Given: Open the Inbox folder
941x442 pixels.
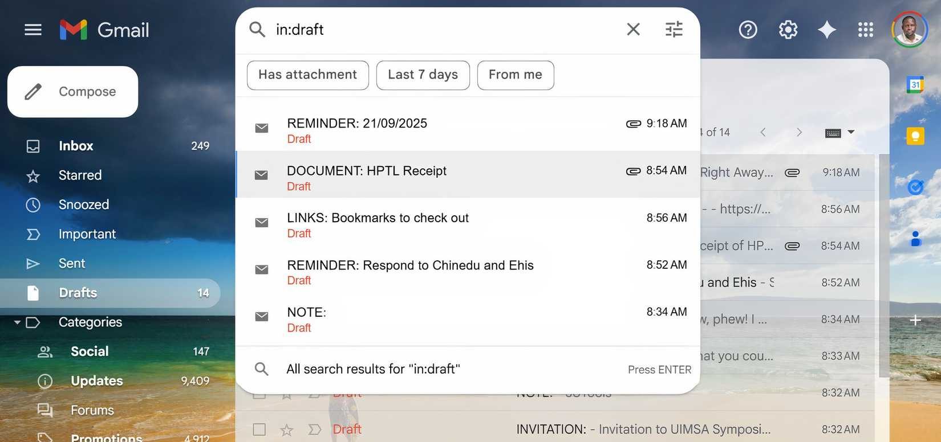Looking at the screenshot, I should tap(110, 146).
